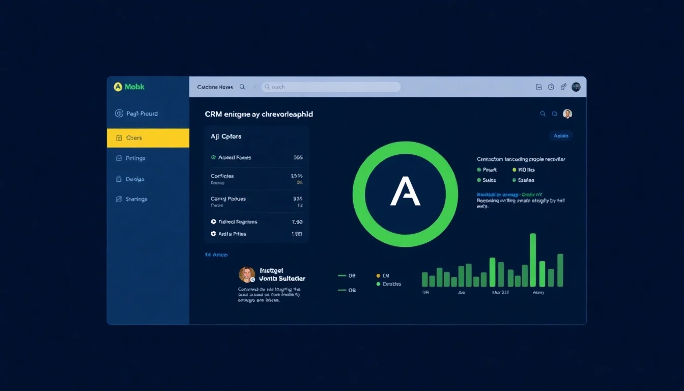Click the yellow-green ND lles legend dot
Screen dimensions: 684x391
pos(514,170)
